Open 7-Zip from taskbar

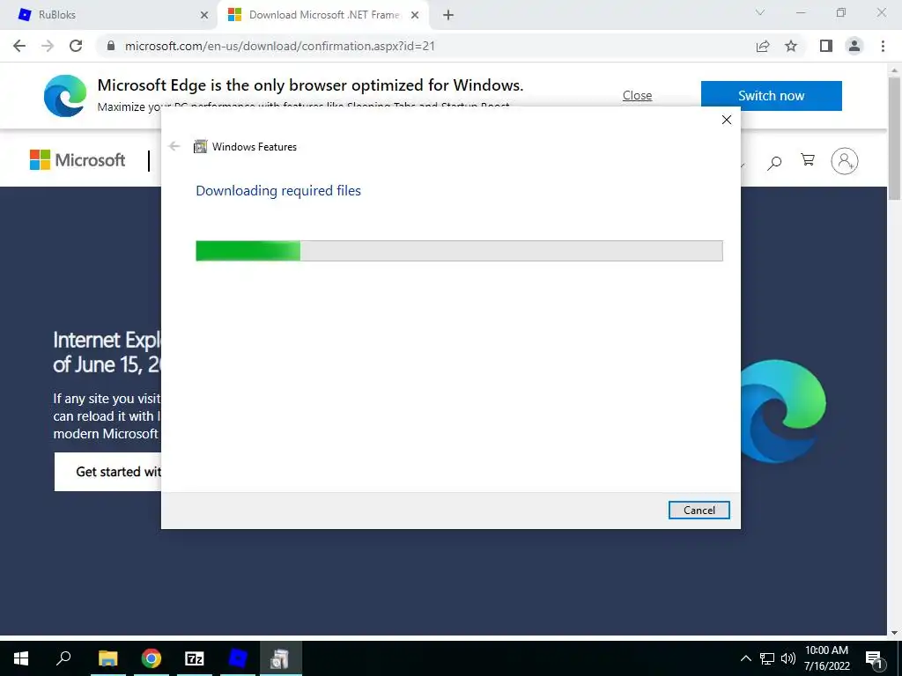[x=195, y=658]
